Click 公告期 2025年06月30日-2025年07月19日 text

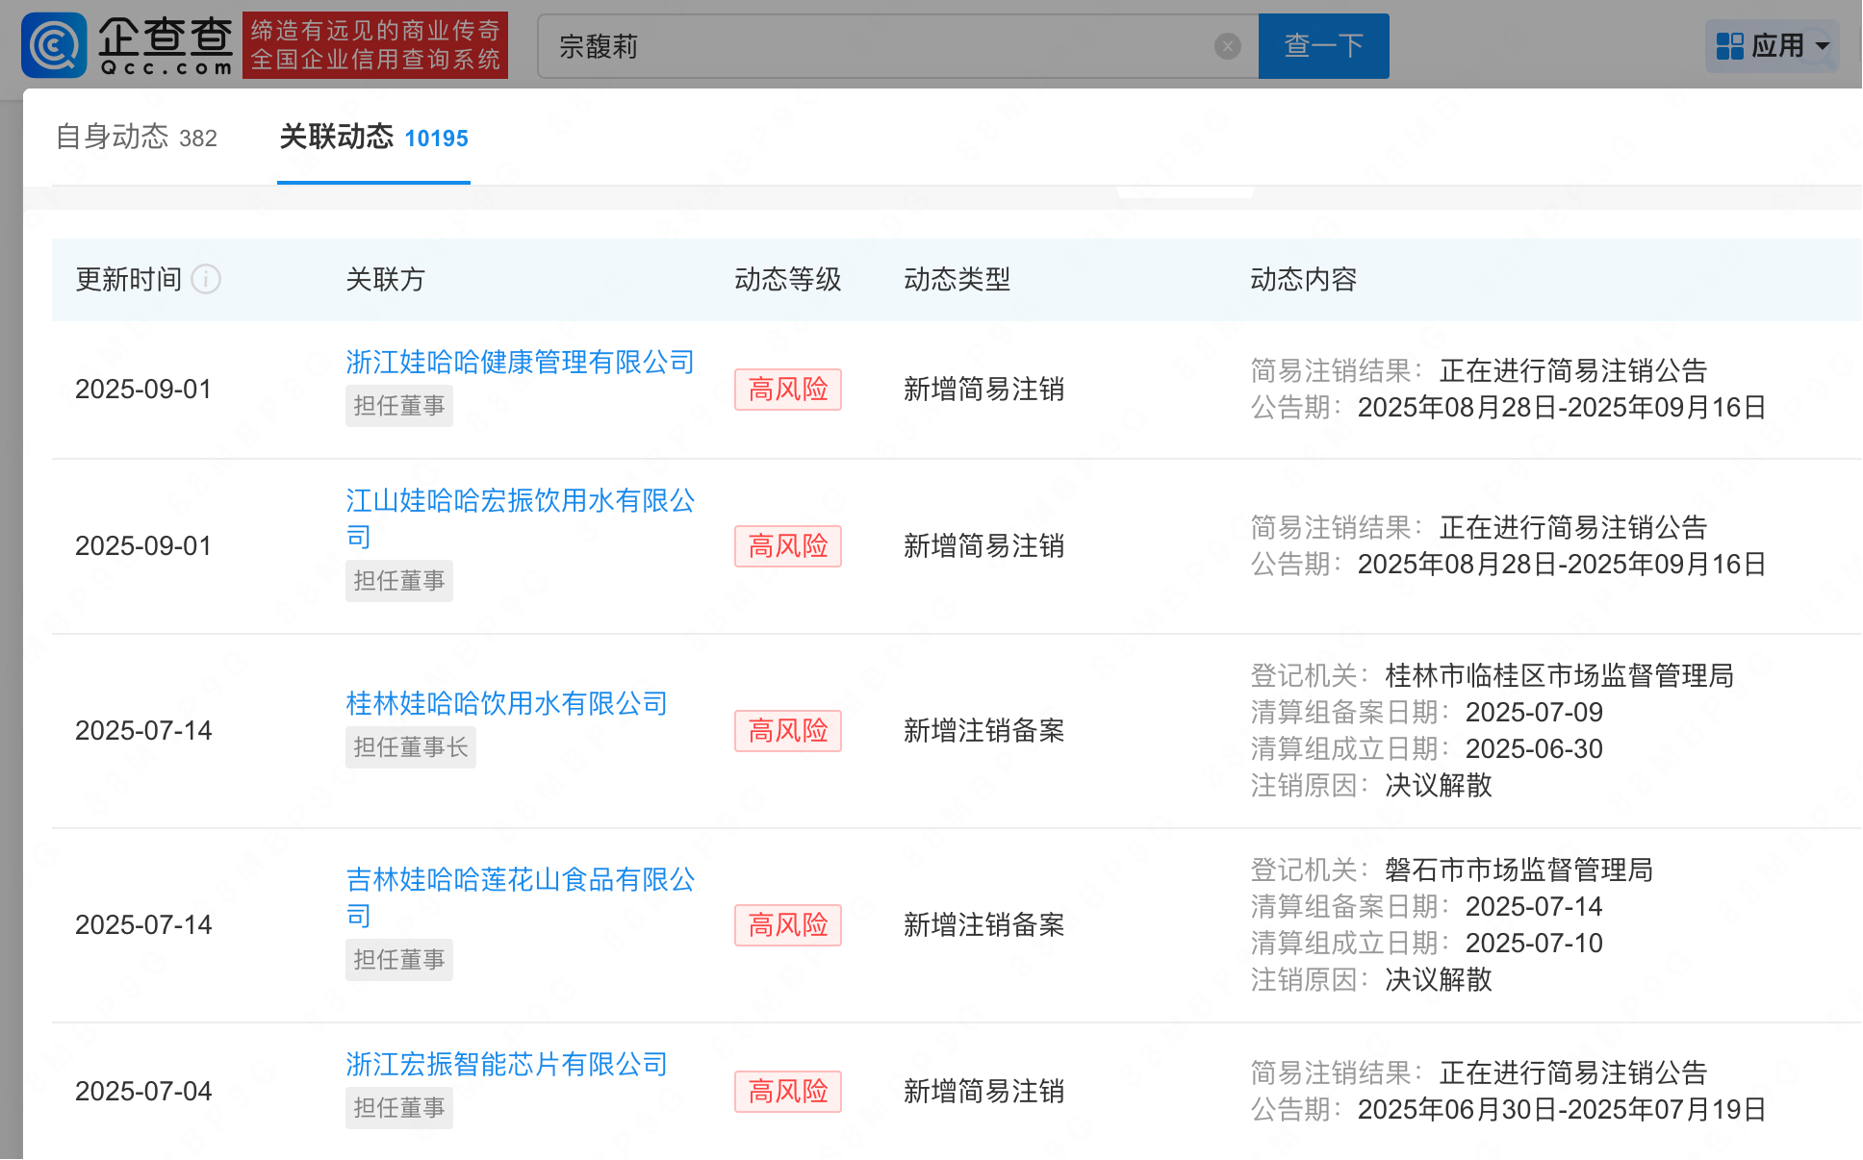(1508, 1110)
